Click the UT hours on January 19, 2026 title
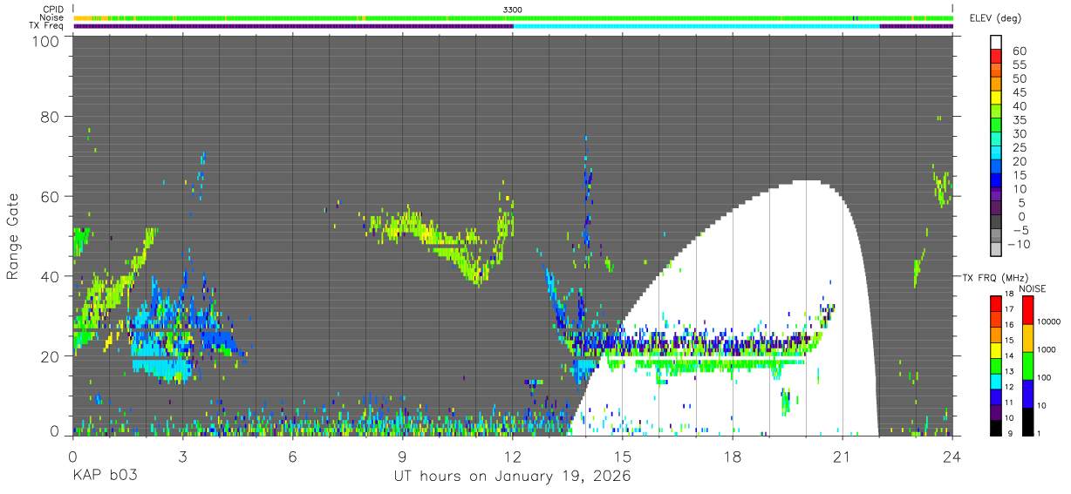Screen dimensions: 1071x494 (512, 477)
